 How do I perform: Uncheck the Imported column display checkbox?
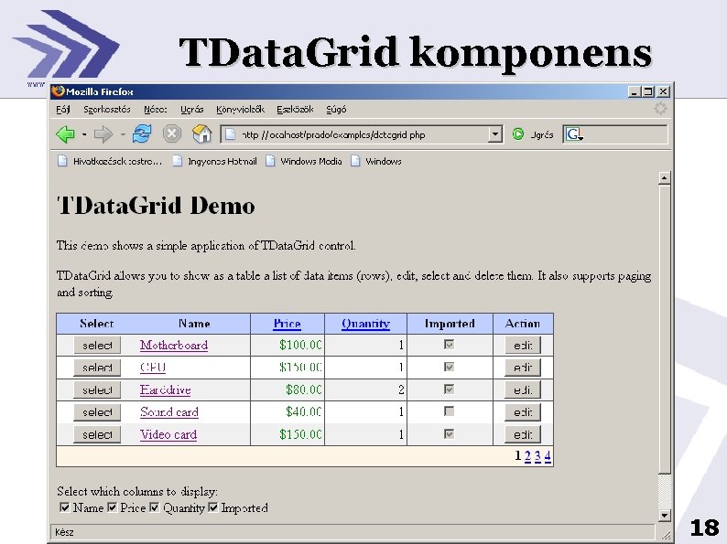pyautogui.click(x=213, y=507)
